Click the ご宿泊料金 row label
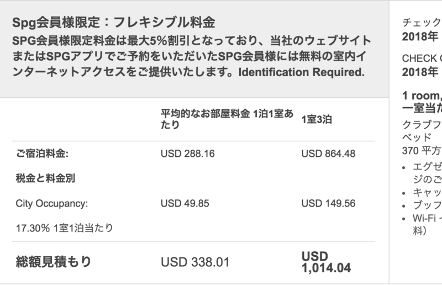 click(43, 154)
